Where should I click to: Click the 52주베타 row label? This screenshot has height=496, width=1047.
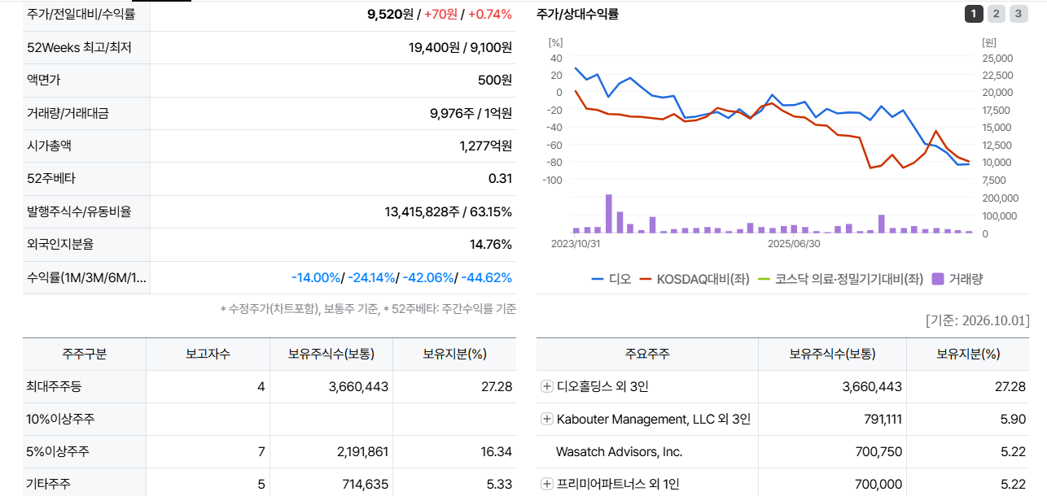(50, 178)
